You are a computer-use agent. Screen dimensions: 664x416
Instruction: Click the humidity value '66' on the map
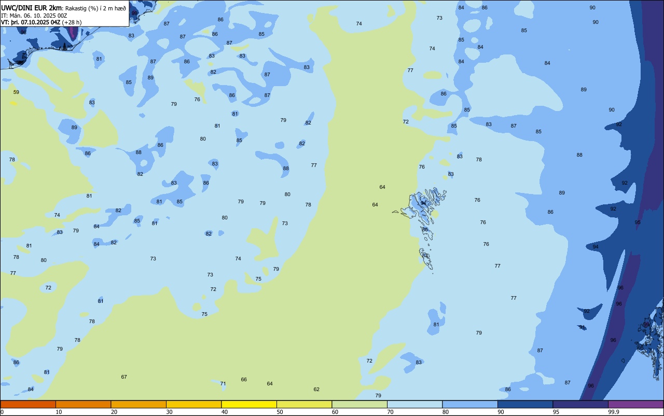pos(244,380)
